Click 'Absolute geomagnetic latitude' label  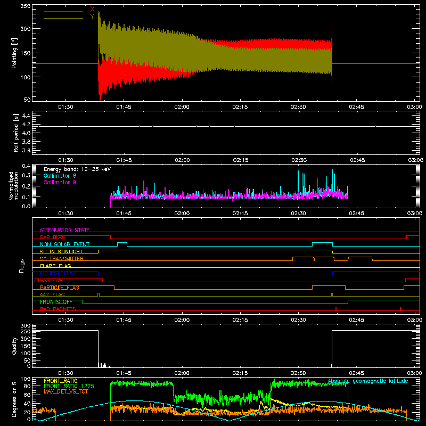click(x=368, y=381)
